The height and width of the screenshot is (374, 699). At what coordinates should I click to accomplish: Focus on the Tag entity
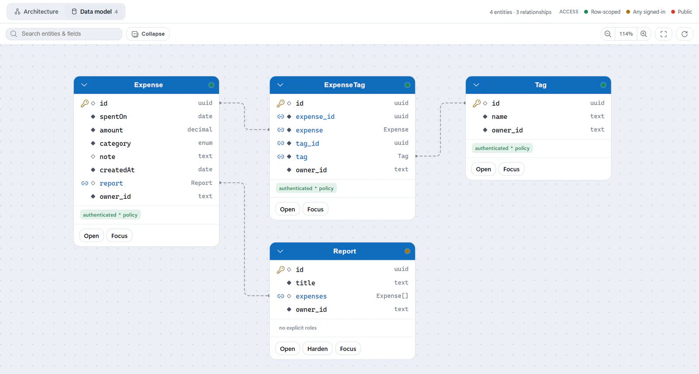[x=512, y=169]
